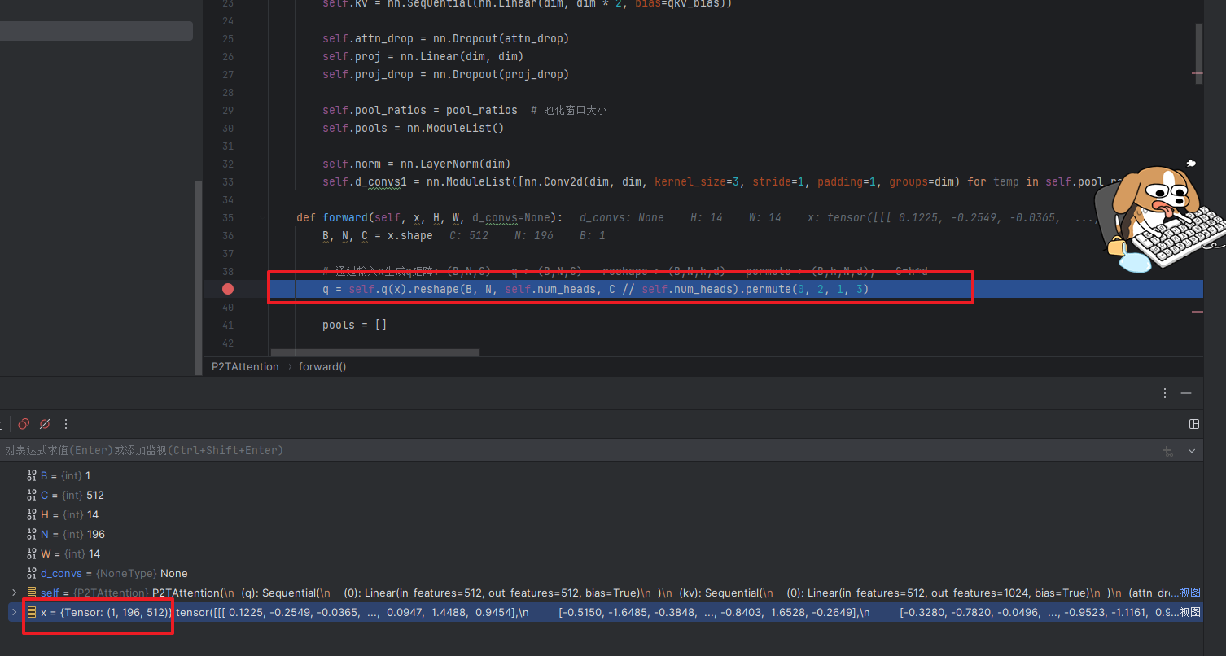Select variable row d_convs = {NoneType} None

tap(602, 573)
